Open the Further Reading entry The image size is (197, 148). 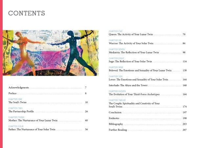(118, 130)
